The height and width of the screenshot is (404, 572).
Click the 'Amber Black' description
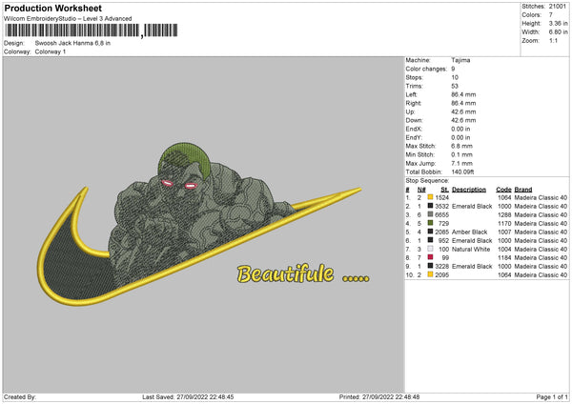pyautogui.click(x=469, y=232)
